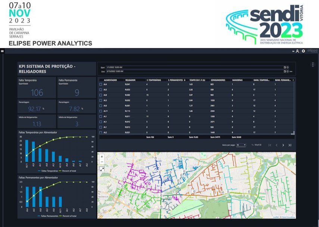Expand the map to fullscreen
Image resolution: width=319 pixels, height=227 pixels.
click(x=102, y=169)
